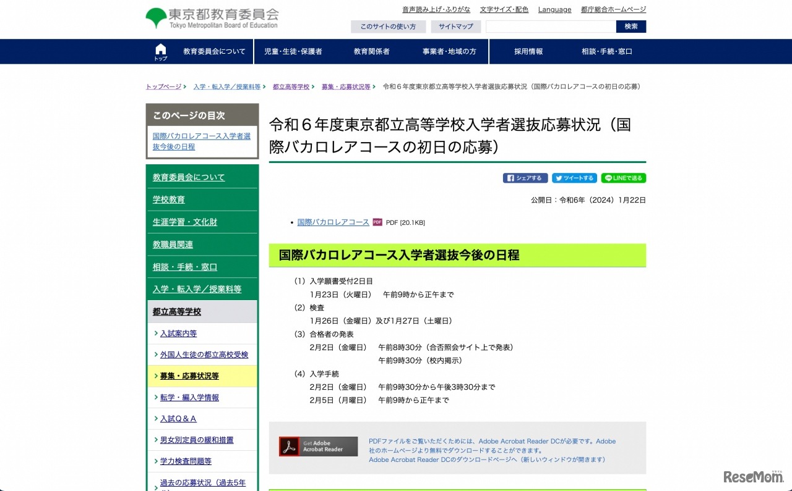Click the home トップ icon in navigation
Image resolution: width=792 pixels, height=491 pixels.
pyautogui.click(x=160, y=51)
